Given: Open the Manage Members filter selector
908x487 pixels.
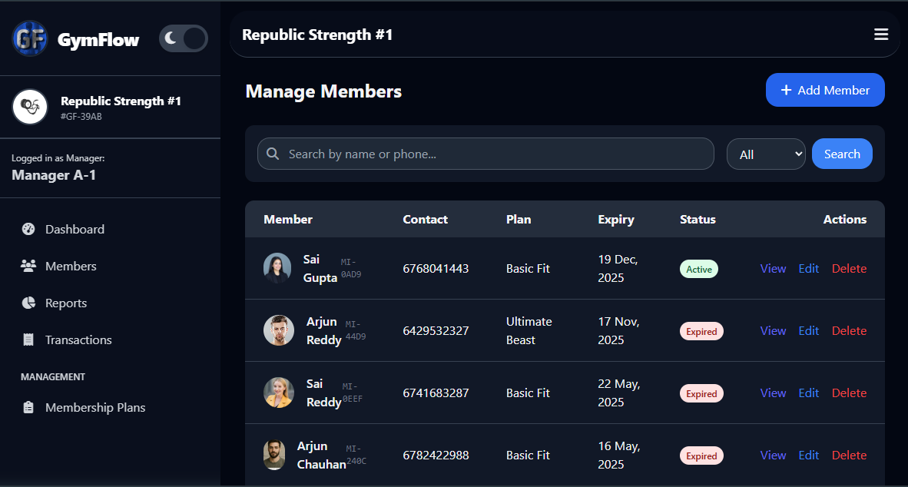Looking at the screenshot, I should click(766, 154).
